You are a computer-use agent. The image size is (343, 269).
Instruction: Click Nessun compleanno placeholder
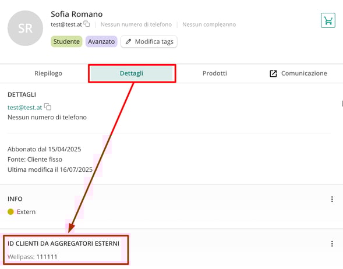pyautogui.click(x=209, y=24)
